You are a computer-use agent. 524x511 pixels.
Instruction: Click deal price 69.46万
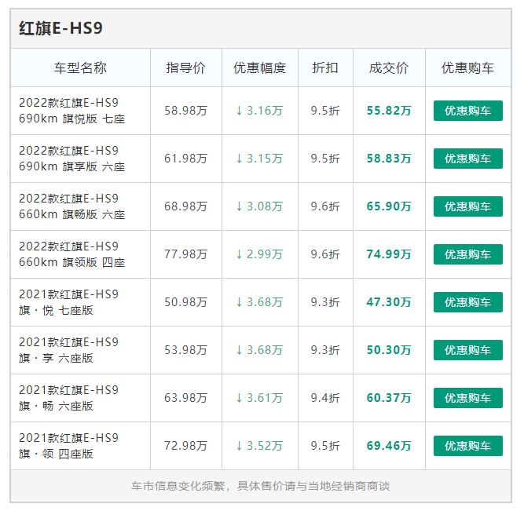pyautogui.click(x=389, y=446)
